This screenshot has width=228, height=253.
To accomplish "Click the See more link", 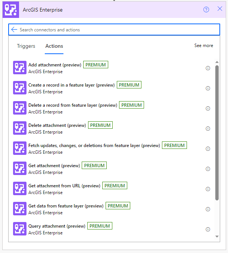I will [x=204, y=46].
